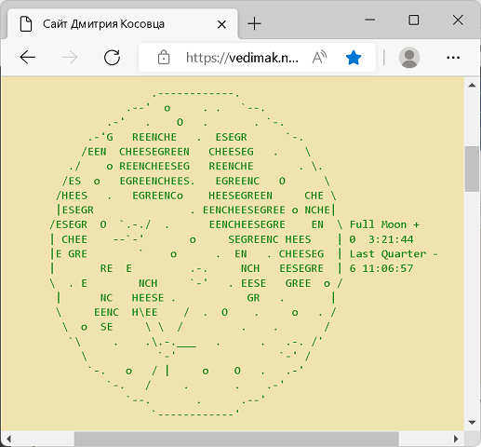Click the page icon on the tab

tap(26, 24)
